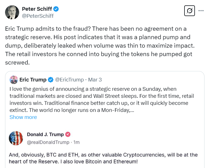Click the Eric Trump display name

click(33, 80)
